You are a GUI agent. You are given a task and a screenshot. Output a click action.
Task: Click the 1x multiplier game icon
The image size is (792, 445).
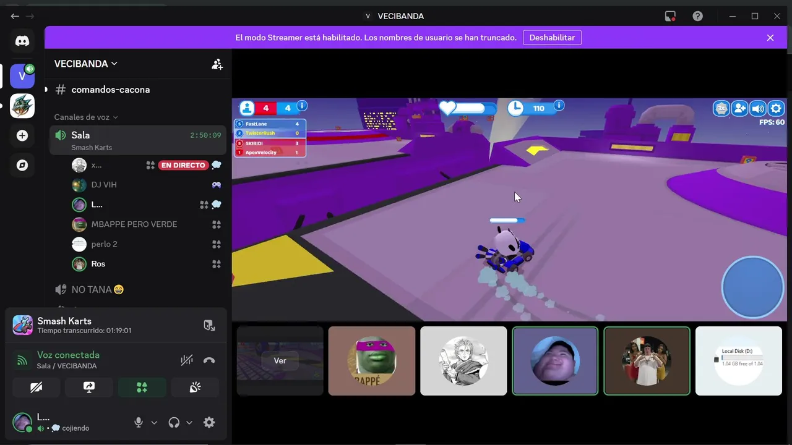pyautogui.click(x=721, y=109)
